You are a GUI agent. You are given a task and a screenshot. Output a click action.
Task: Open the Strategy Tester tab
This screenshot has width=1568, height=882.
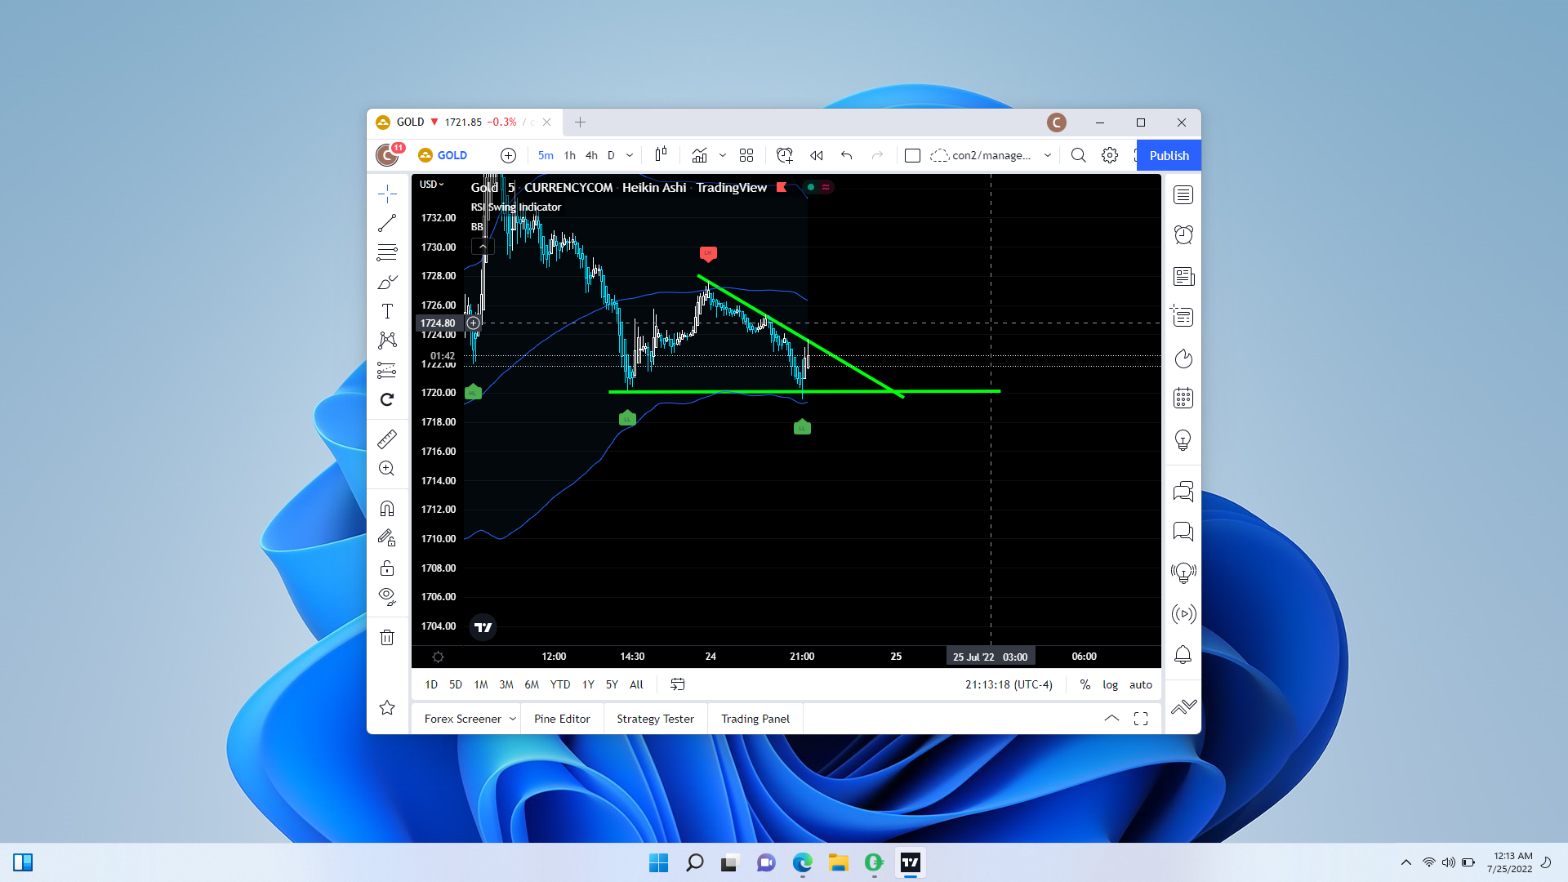click(x=655, y=719)
